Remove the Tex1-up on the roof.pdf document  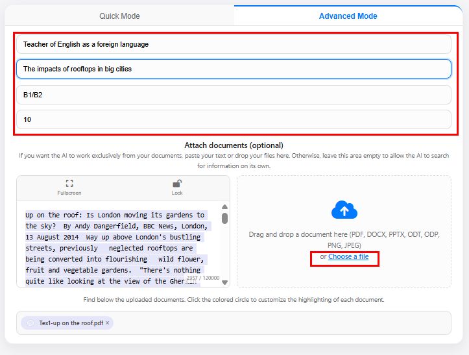pos(108,323)
